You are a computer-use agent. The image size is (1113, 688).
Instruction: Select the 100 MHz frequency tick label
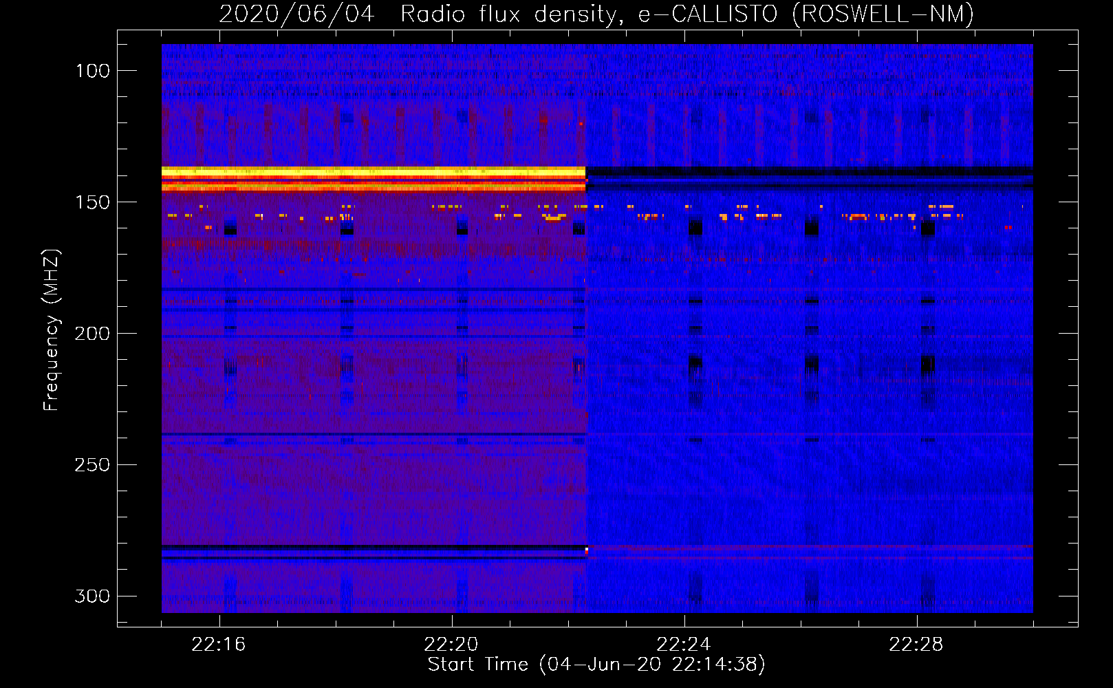click(x=93, y=71)
